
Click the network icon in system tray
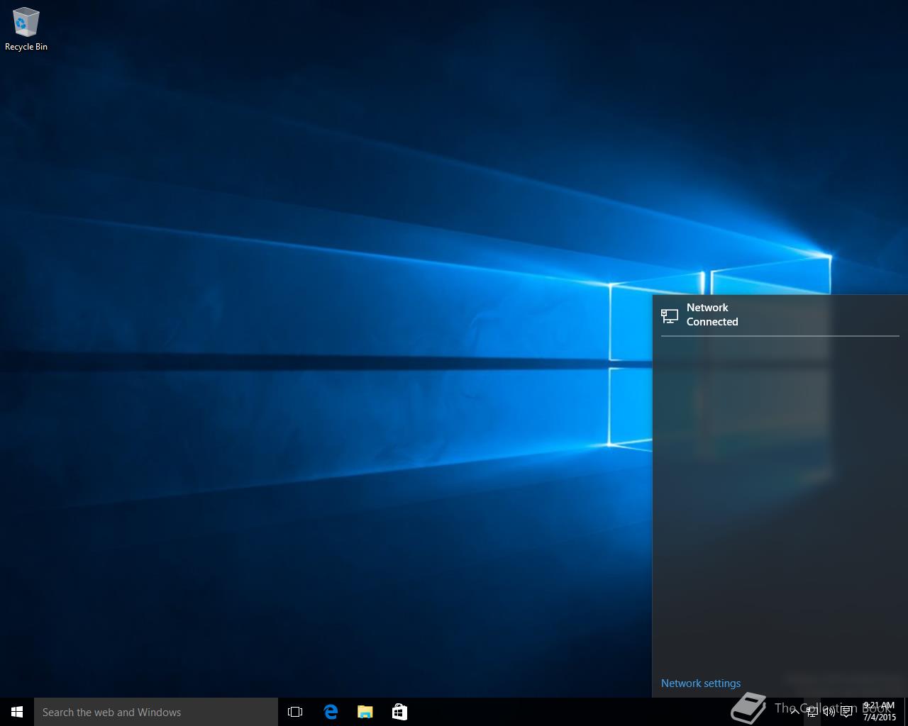(812, 712)
